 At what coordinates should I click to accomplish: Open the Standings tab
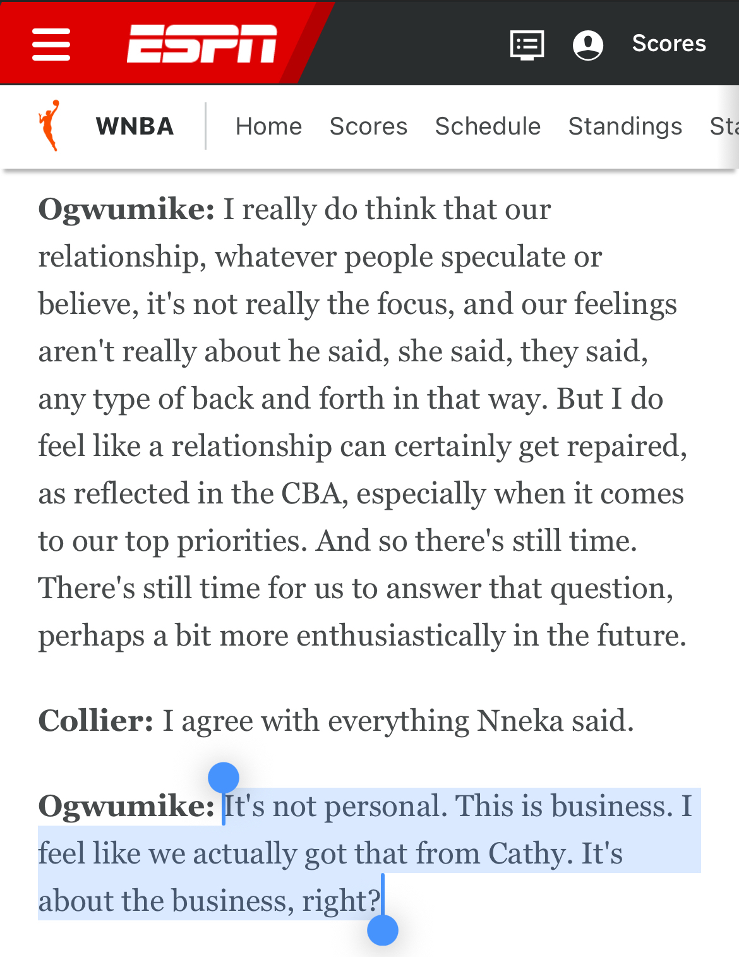coord(625,126)
